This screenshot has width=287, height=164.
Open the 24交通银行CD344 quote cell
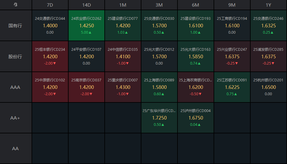coord(50,25)
